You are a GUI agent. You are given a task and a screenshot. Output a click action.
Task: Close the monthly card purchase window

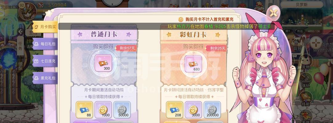[273, 13]
